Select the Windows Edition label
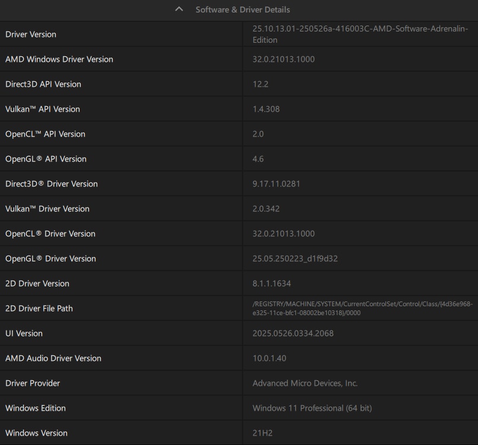This screenshot has height=445, width=478. coord(36,408)
